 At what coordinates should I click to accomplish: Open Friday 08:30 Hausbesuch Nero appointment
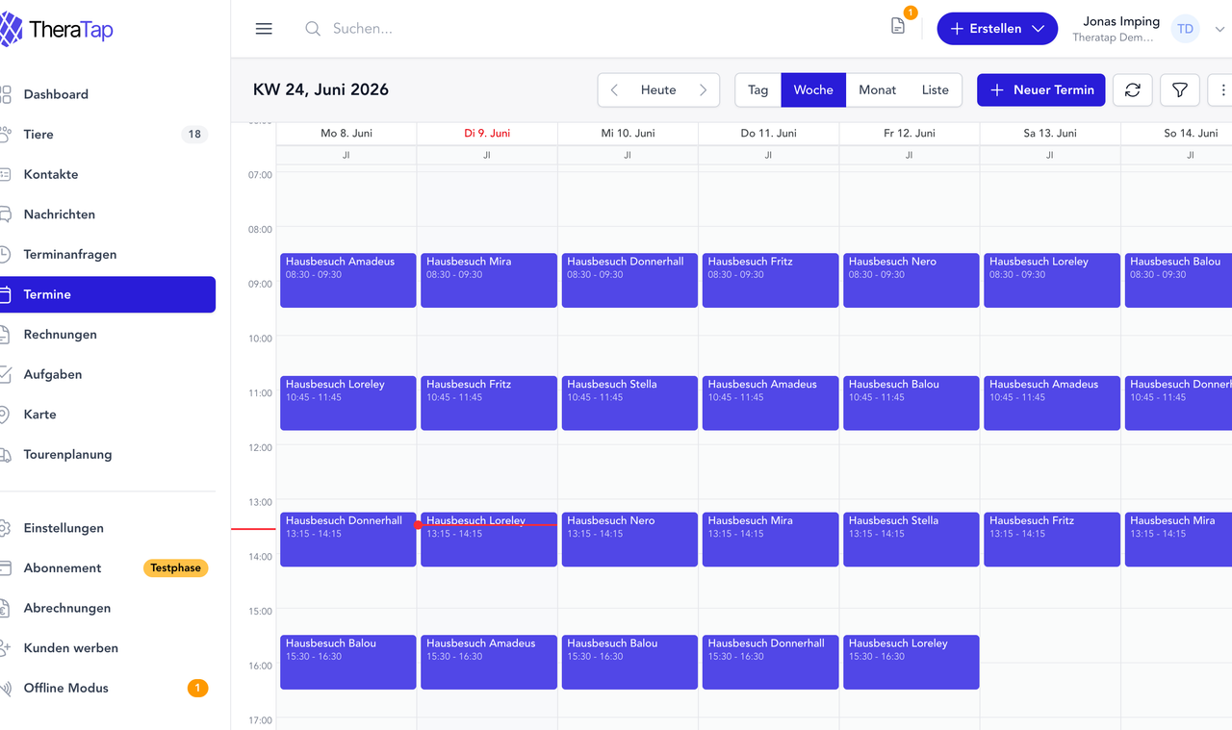pos(911,281)
